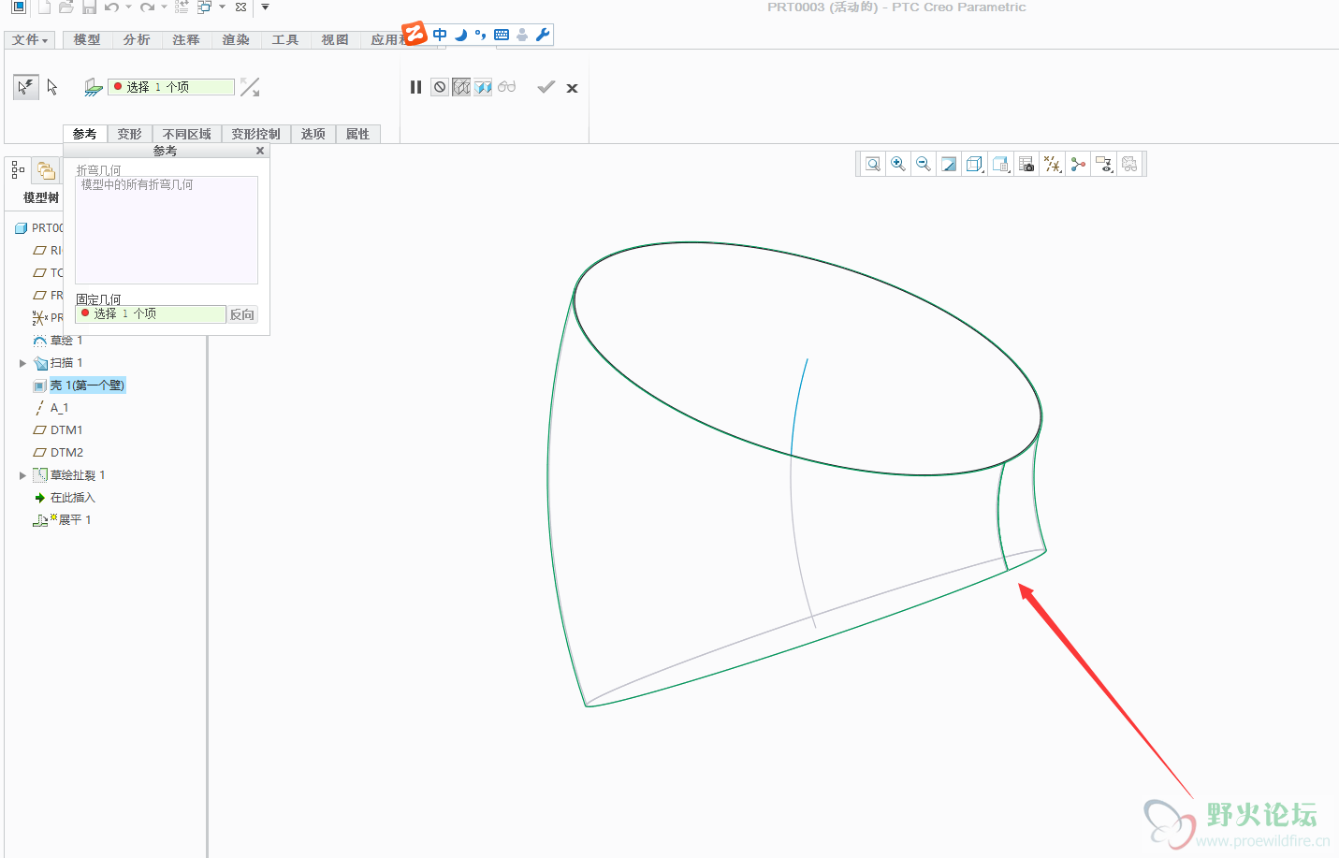Image resolution: width=1339 pixels, height=858 pixels.
Task: Open the 不同区域 dashboard tab
Action: coord(186,134)
